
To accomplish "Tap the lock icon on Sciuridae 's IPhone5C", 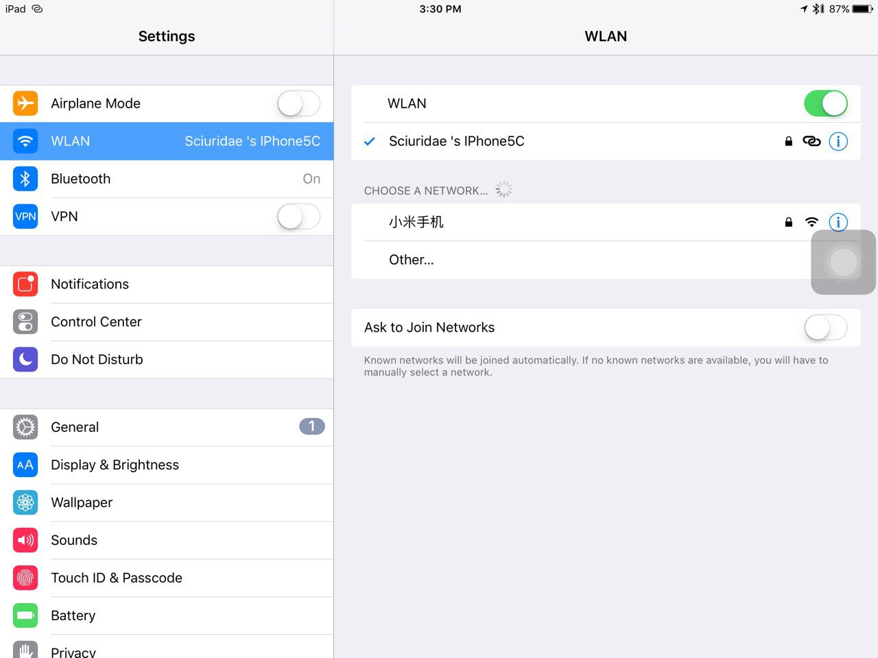I will (789, 141).
